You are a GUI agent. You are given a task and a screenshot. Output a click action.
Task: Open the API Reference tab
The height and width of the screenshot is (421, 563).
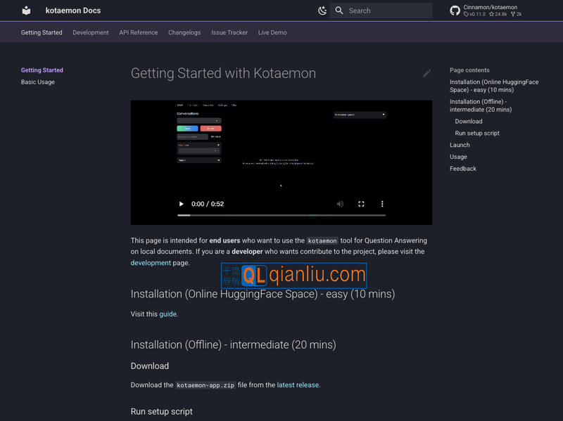(x=139, y=32)
